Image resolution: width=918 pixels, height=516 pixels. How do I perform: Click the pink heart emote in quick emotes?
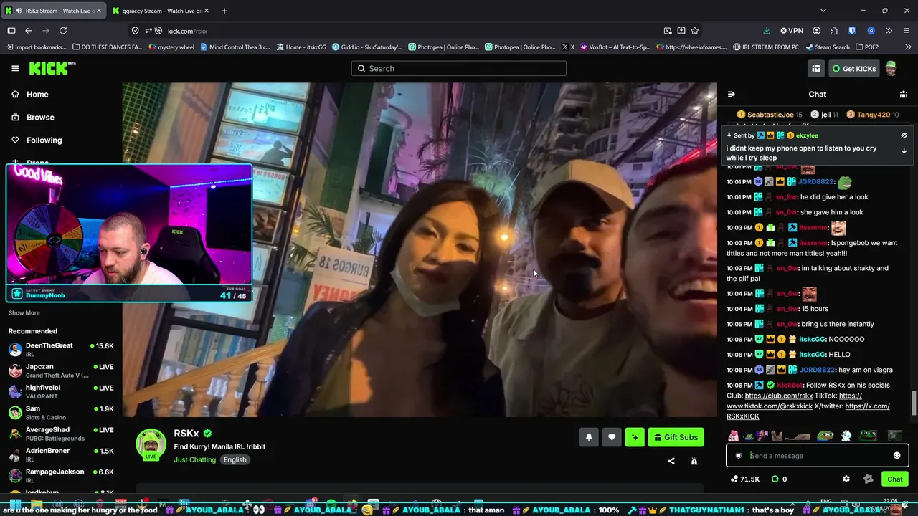tap(733, 436)
